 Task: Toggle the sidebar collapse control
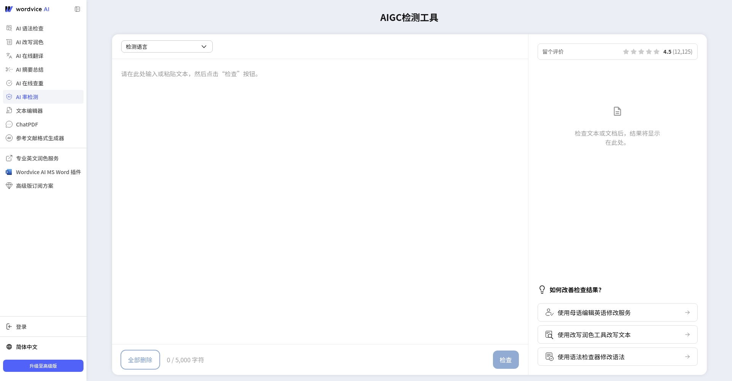pyautogui.click(x=77, y=9)
